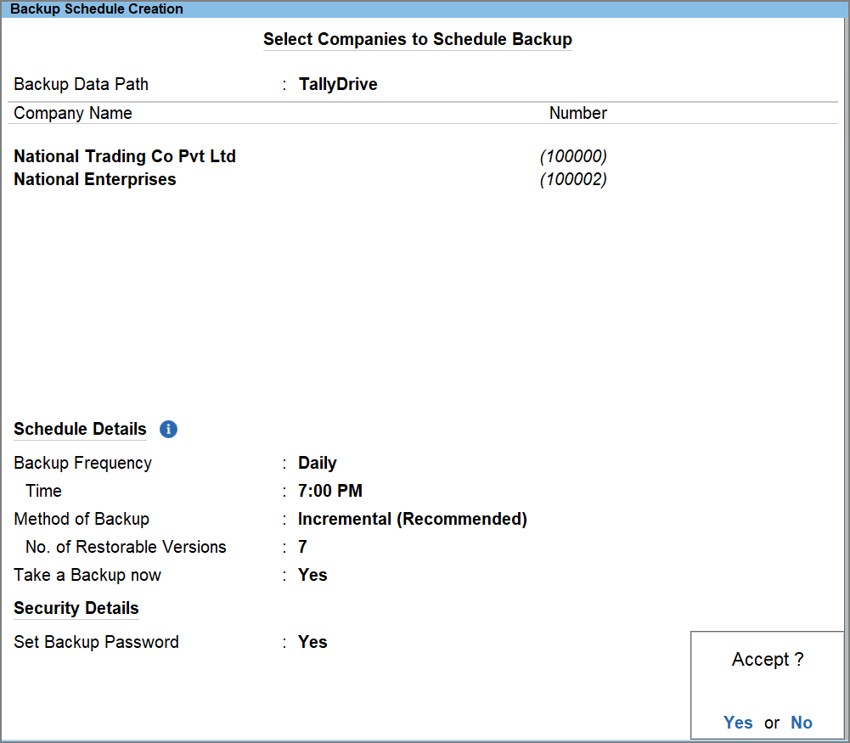This screenshot has width=850, height=743.
Task: Click the info icon next to Schedule Details
Action: (168, 430)
